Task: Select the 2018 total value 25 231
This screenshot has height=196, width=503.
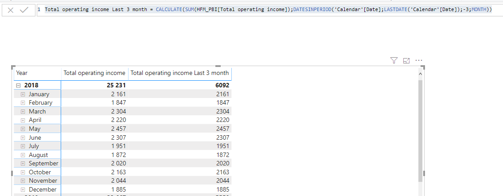Action: click(116, 85)
